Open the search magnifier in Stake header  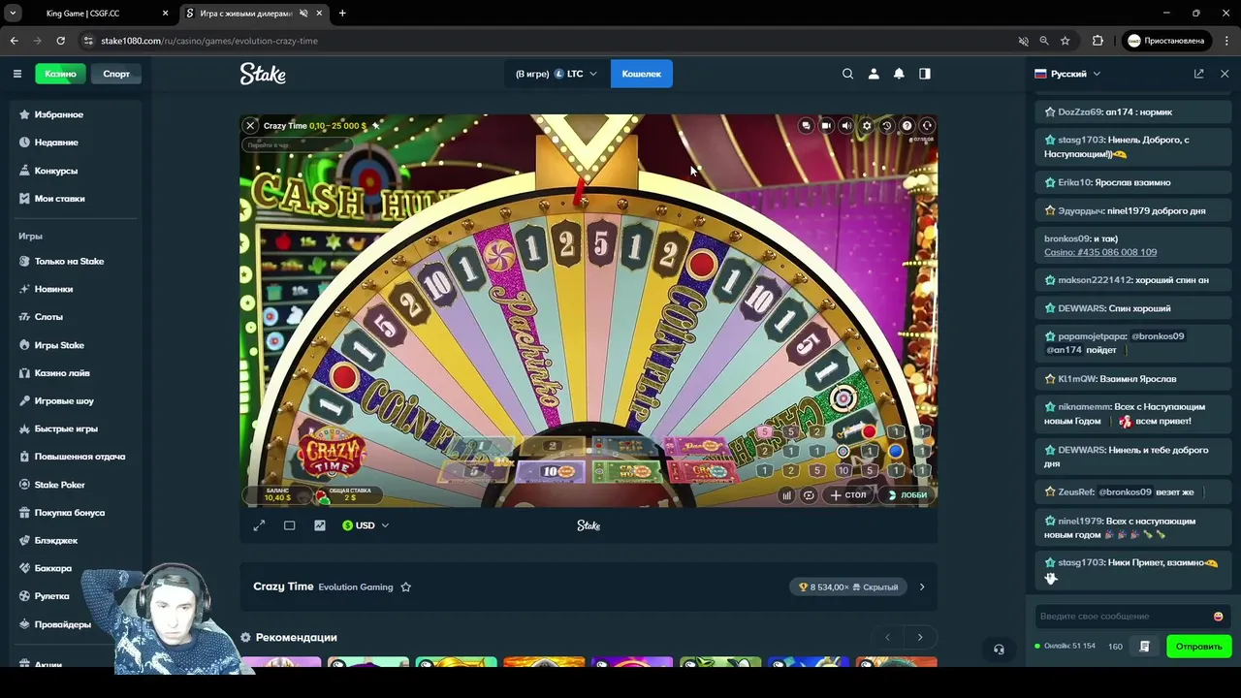point(847,74)
